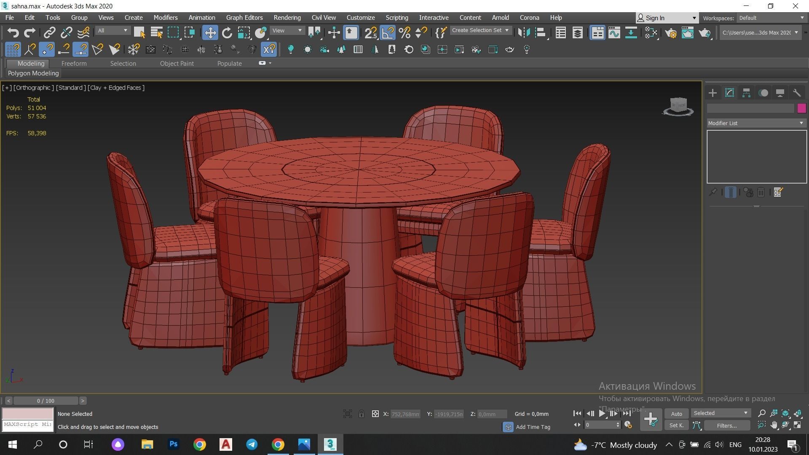Open the Rendering menu

(287, 18)
